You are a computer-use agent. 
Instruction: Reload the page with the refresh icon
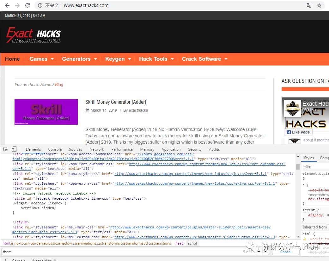click(27, 5)
